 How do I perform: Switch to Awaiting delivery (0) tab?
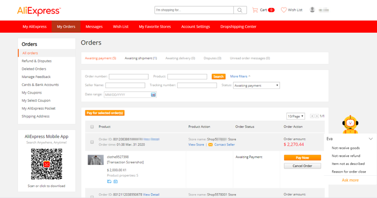pyautogui.click(x=180, y=58)
